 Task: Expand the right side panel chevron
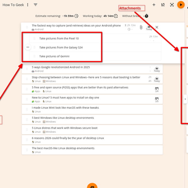point(185,99)
